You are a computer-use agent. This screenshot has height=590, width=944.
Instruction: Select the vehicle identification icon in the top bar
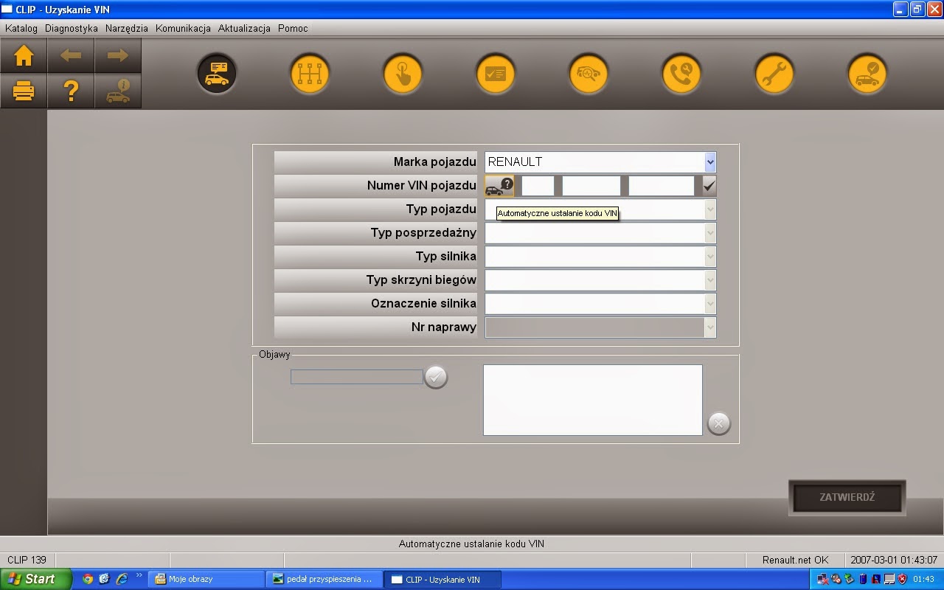point(217,74)
